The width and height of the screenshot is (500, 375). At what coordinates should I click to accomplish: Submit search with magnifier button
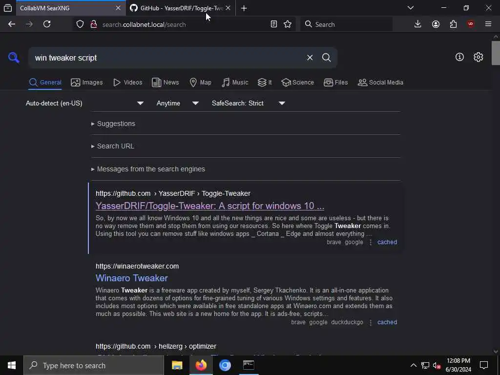327,58
